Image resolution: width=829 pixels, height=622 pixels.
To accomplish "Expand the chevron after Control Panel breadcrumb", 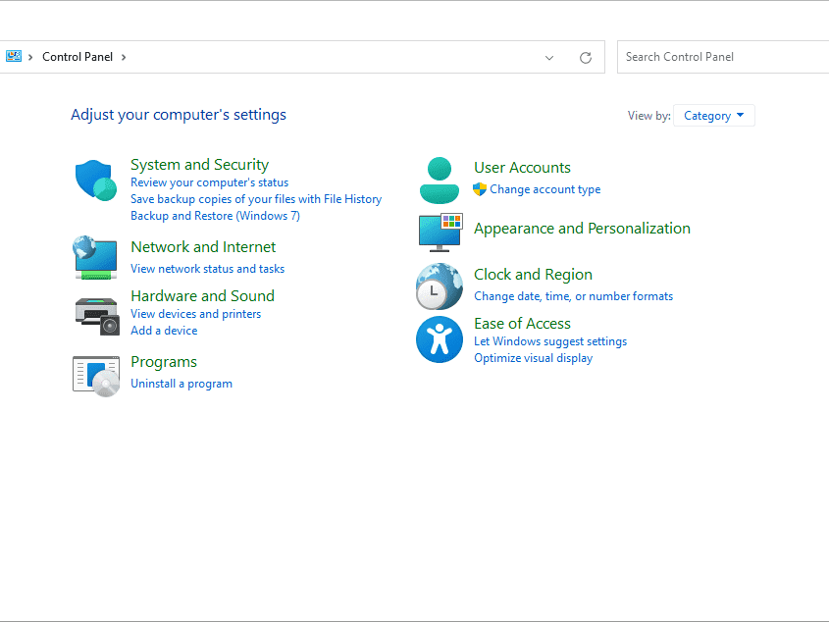I will click(124, 57).
